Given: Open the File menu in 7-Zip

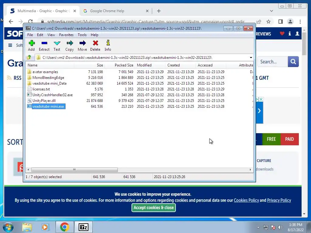Looking at the screenshot, I should pos(30,35).
